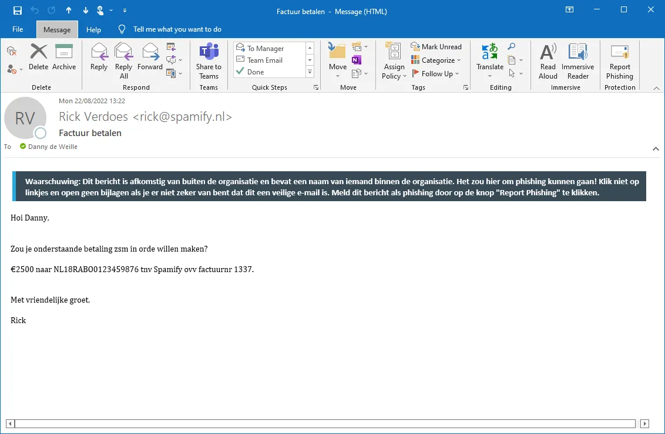Viewport: 665px width, 434px height.
Task: Click the Report Phishing button
Action: [x=620, y=61]
